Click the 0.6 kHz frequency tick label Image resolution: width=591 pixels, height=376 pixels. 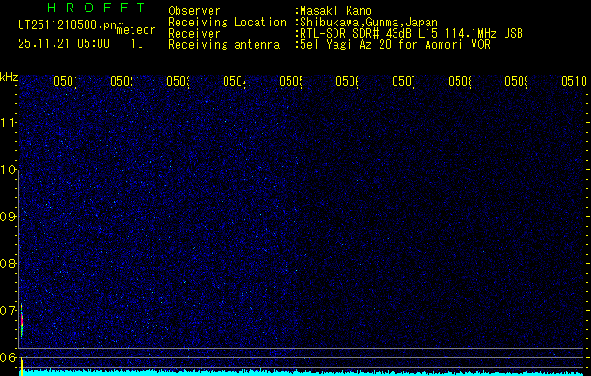[8, 358]
